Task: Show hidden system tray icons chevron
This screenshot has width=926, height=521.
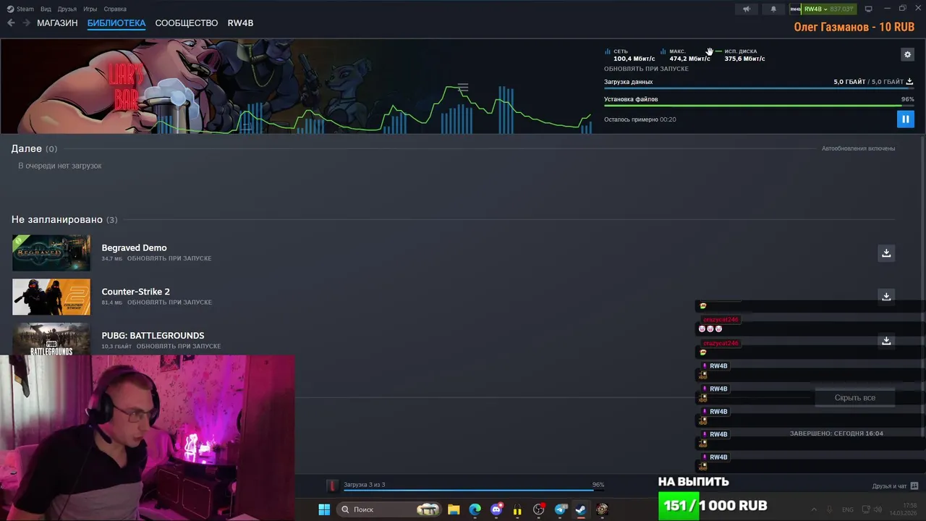Action: coord(814,509)
